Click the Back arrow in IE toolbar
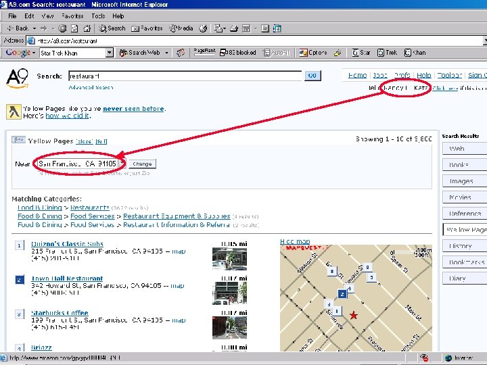 (x=18, y=28)
